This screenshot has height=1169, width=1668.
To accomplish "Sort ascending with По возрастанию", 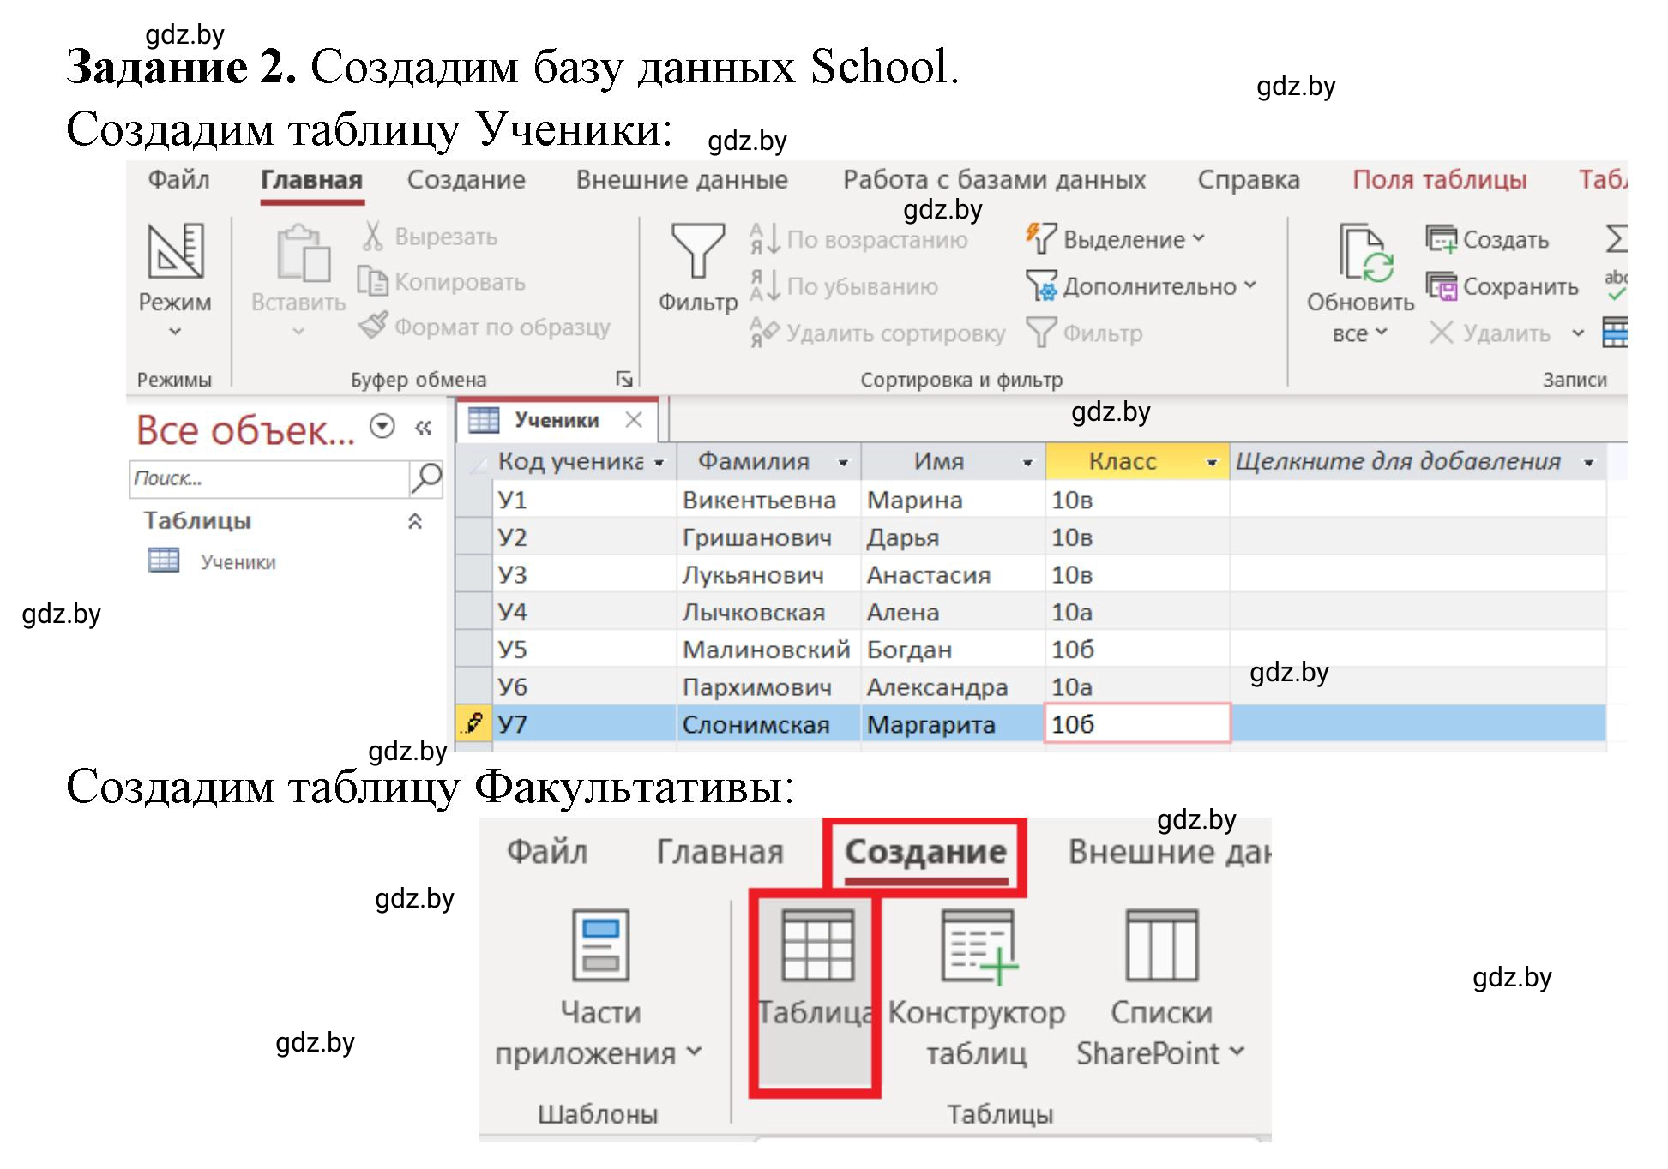I will tap(858, 239).
